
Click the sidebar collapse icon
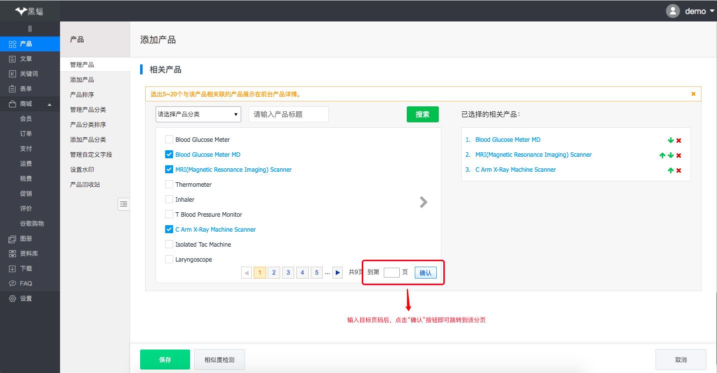[124, 204]
